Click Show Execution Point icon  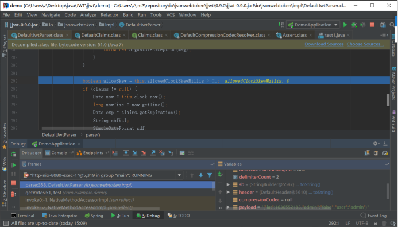[x=115, y=153]
